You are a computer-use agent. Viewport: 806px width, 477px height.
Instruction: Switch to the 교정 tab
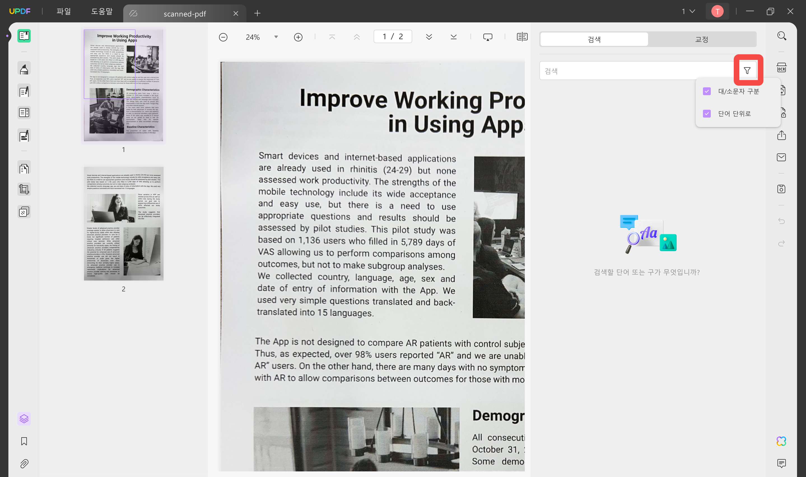click(x=702, y=39)
